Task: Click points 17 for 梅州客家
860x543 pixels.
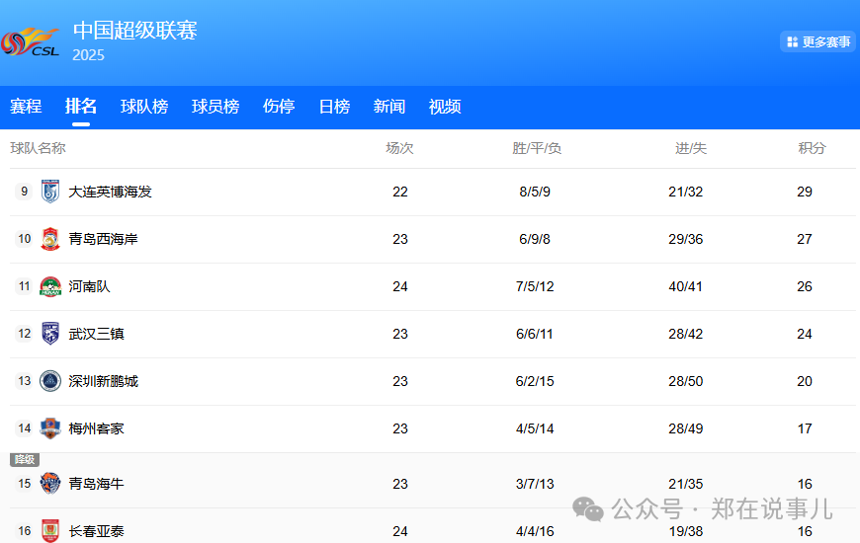Action: [805, 428]
